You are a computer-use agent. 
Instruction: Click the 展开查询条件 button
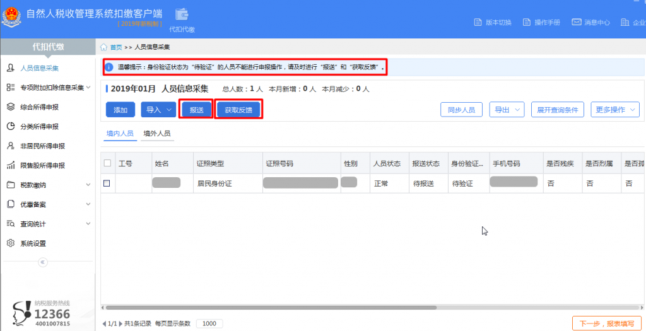(558, 110)
